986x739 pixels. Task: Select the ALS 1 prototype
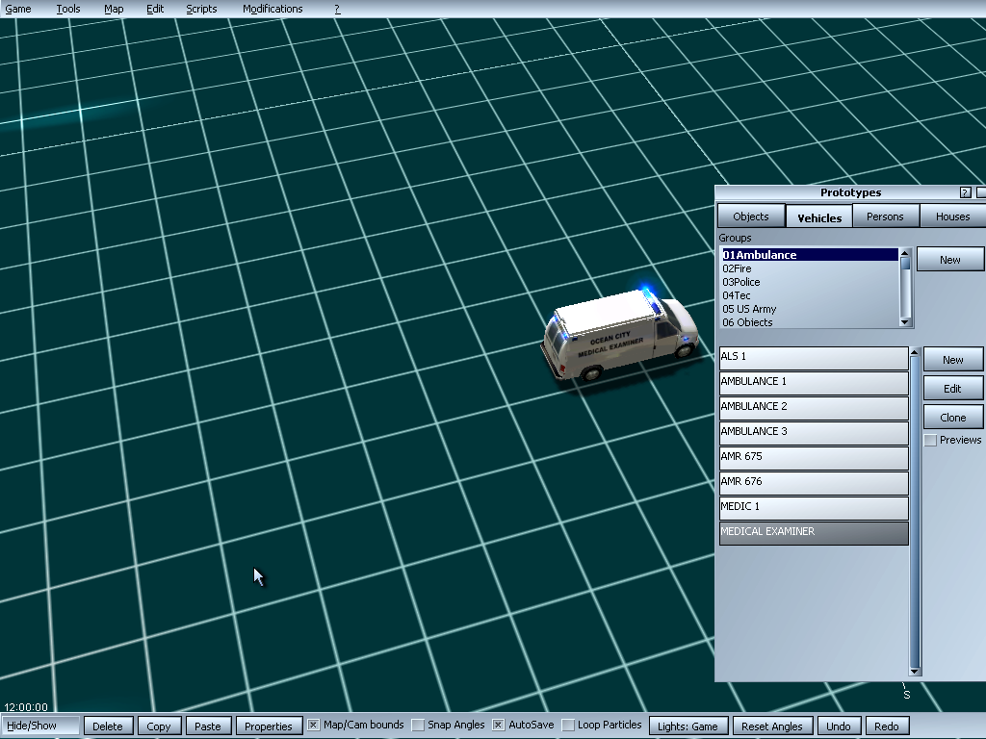814,358
